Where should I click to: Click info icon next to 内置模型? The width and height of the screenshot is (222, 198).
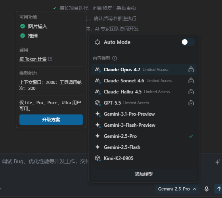(115, 58)
